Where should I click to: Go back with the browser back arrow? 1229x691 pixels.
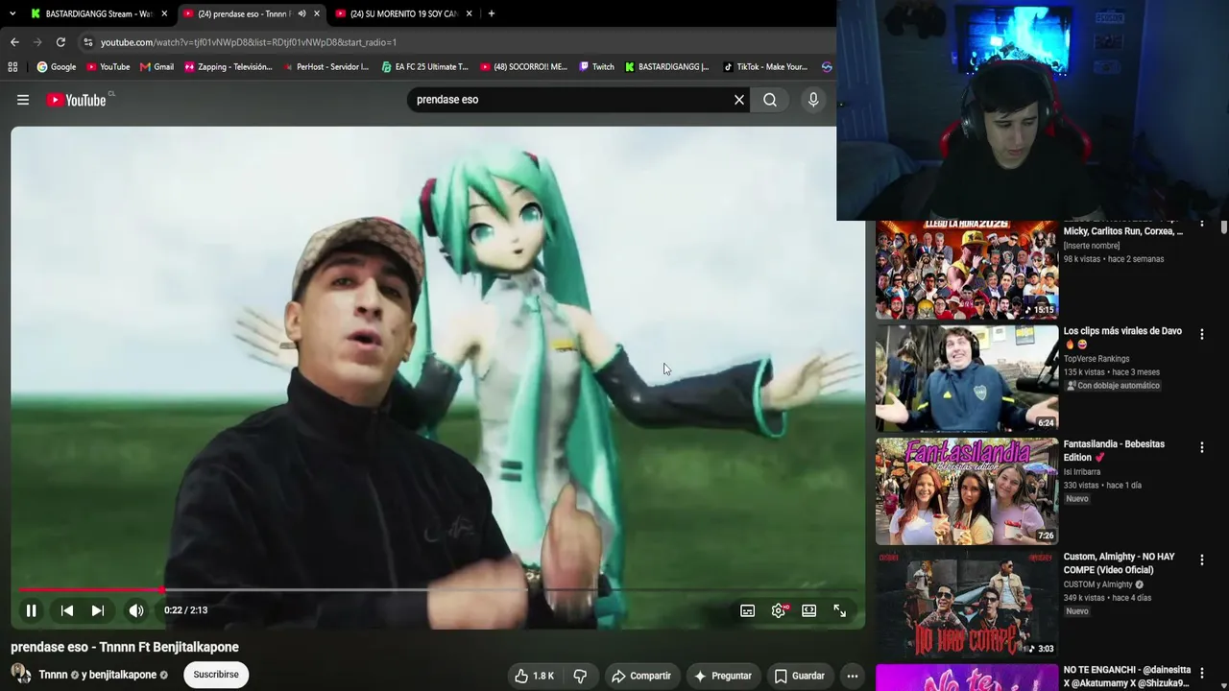coord(14,42)
